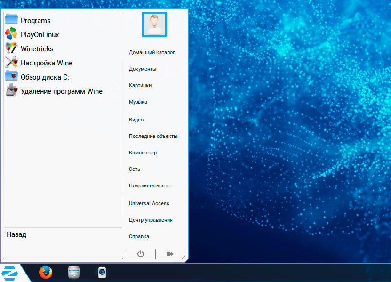Open the Programs folder icon

11,20
